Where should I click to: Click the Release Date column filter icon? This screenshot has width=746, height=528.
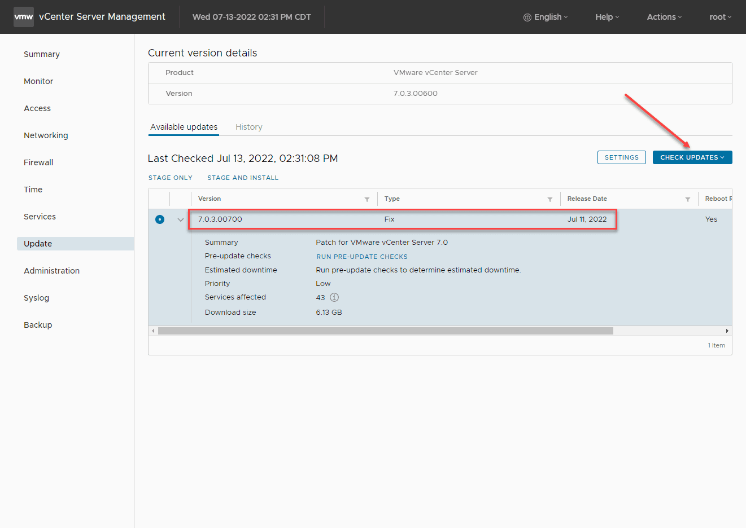687,199
